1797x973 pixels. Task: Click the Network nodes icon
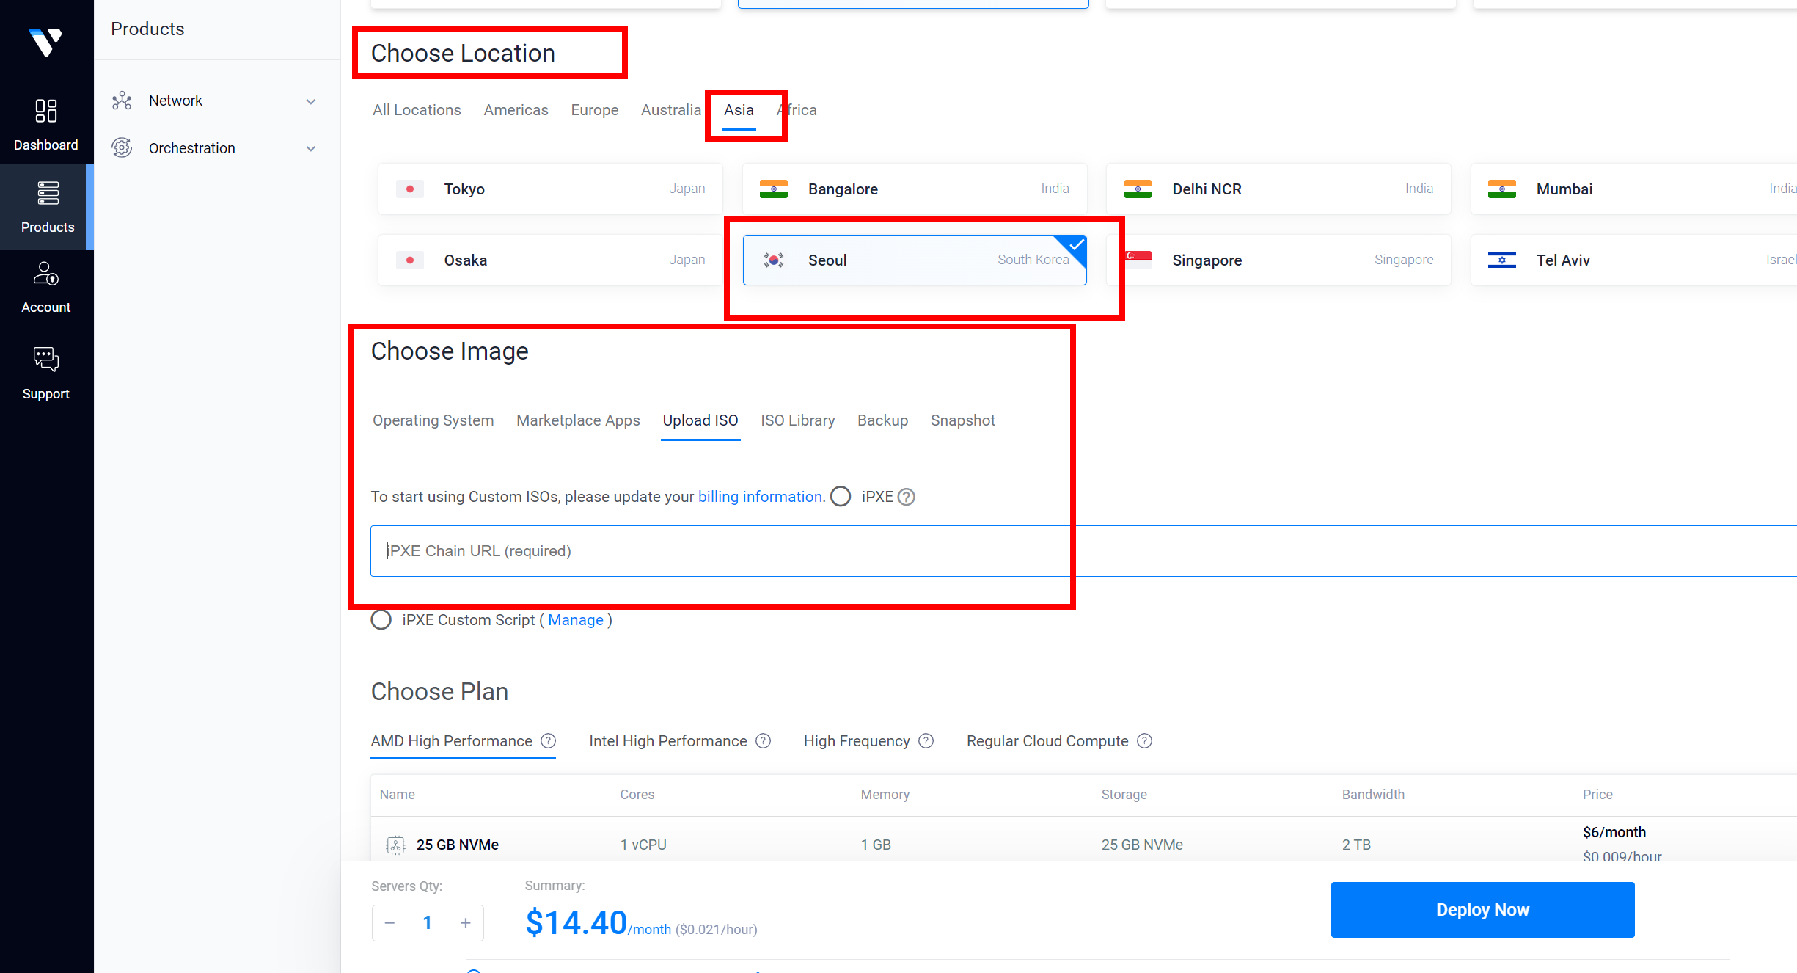pyautogui.click(x=122, y=101)
